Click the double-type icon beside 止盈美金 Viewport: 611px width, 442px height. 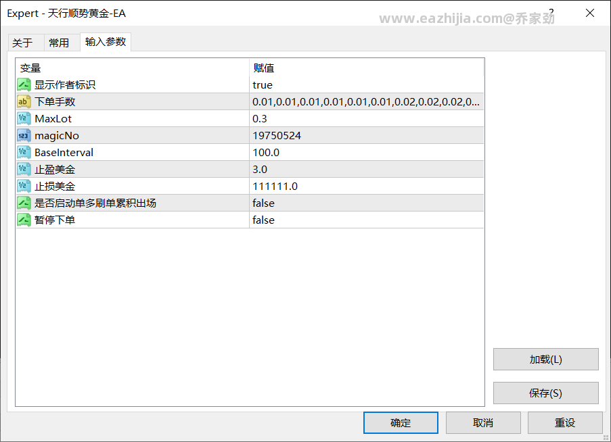(x=24, y=169)
